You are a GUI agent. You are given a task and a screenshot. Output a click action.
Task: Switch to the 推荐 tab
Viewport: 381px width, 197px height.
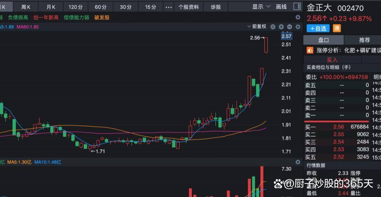point(364,40)
